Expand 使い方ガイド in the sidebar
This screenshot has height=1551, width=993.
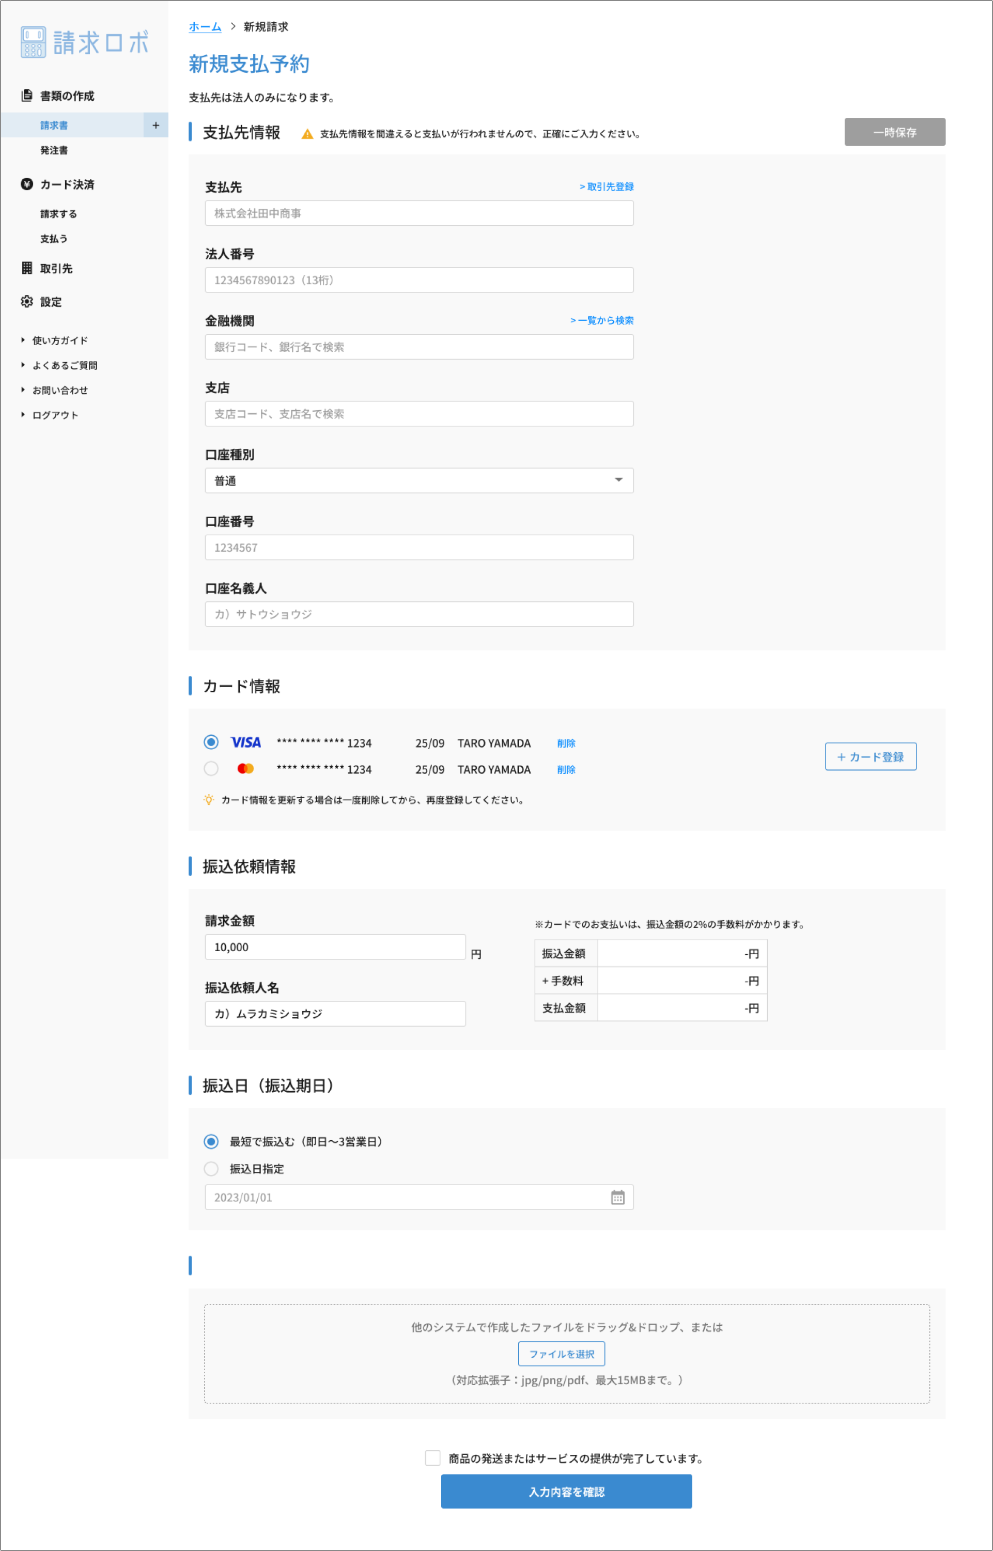pyautogui.click(x=59, y=340)
